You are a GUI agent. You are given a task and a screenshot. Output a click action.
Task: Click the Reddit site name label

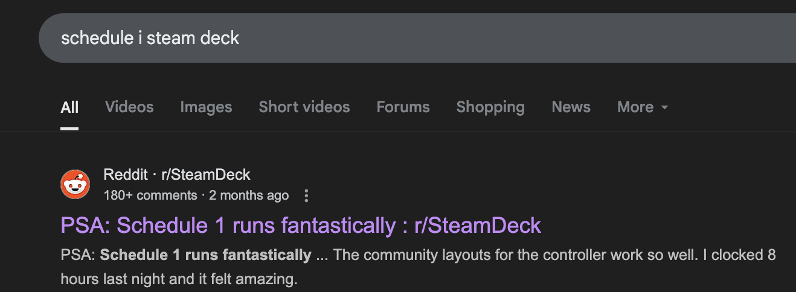(x=126, y=175)
